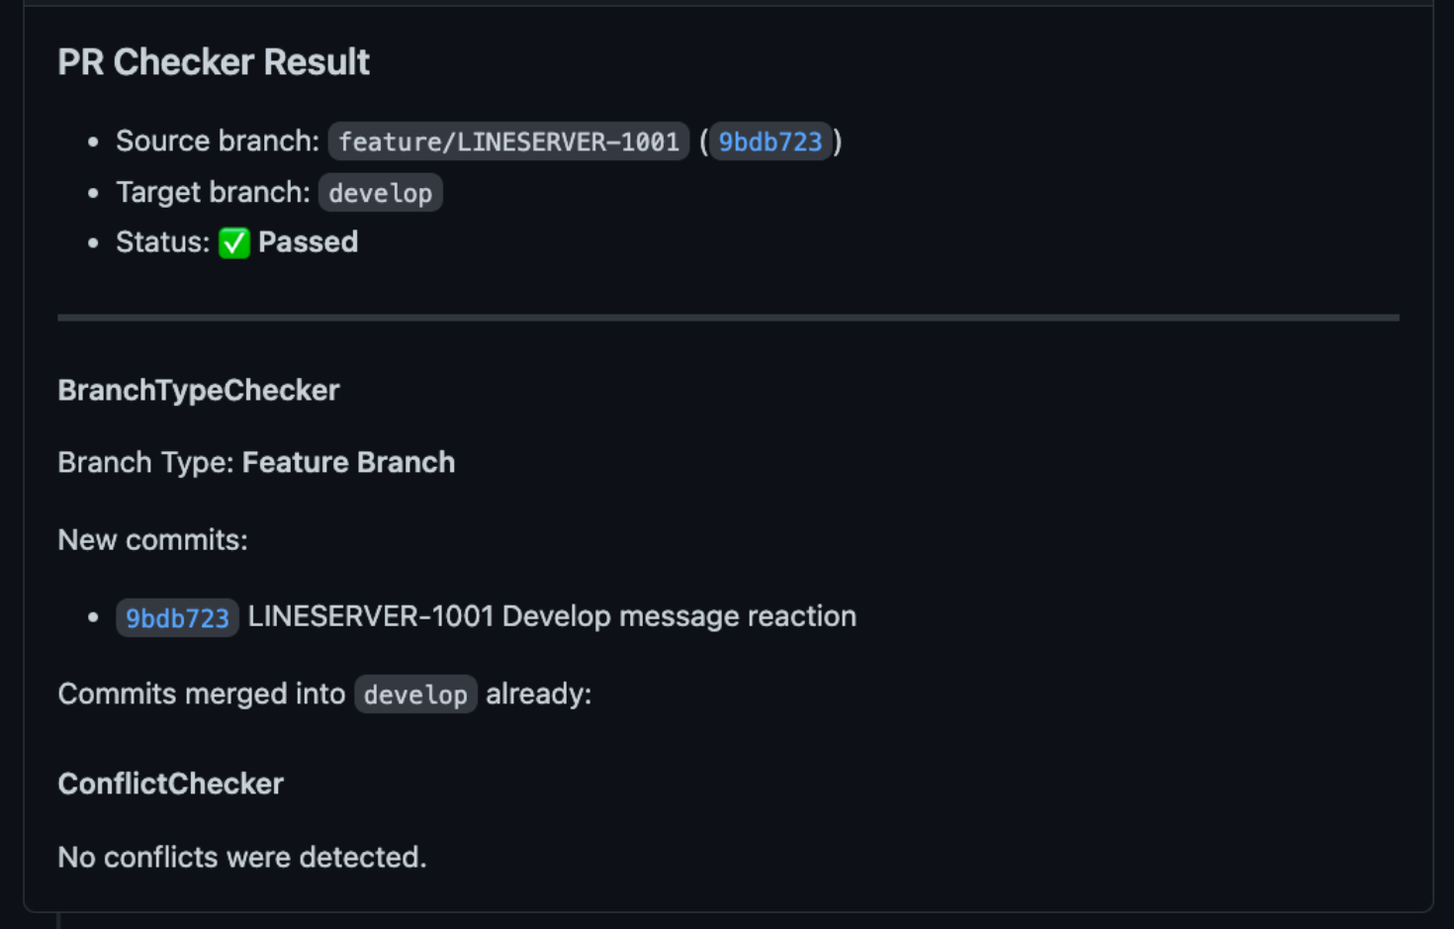The width and height of the screenshot is (1454, 929).
Task: Select the feature/LINESERVER-1001 branch label
Action: (x=508, y=141)
